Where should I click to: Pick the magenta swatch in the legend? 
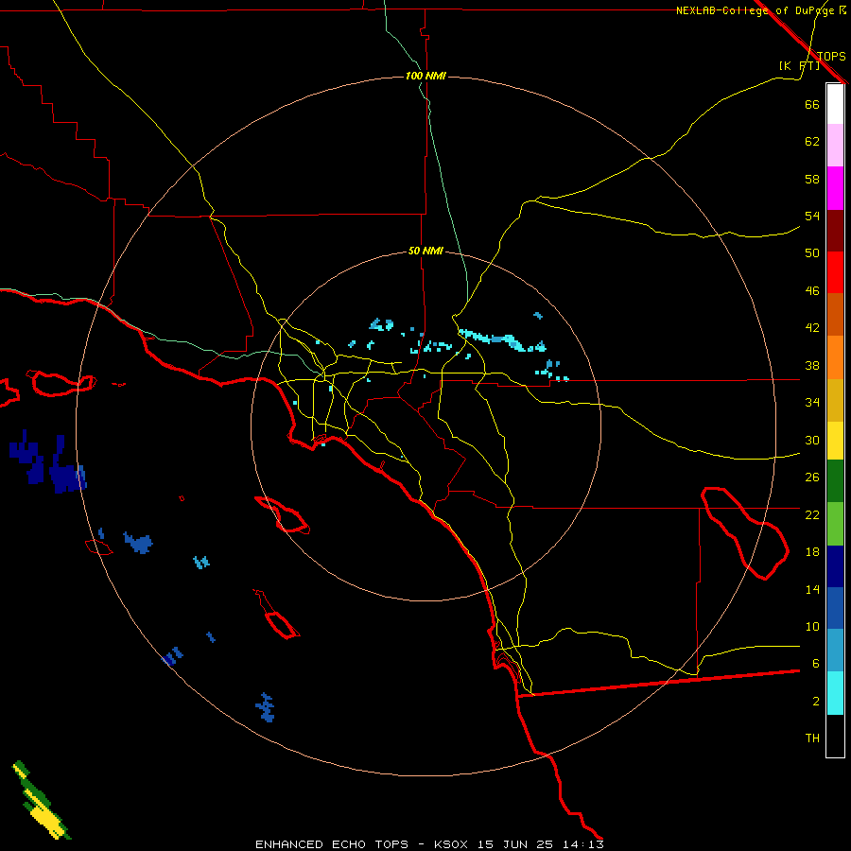[835, 188]
